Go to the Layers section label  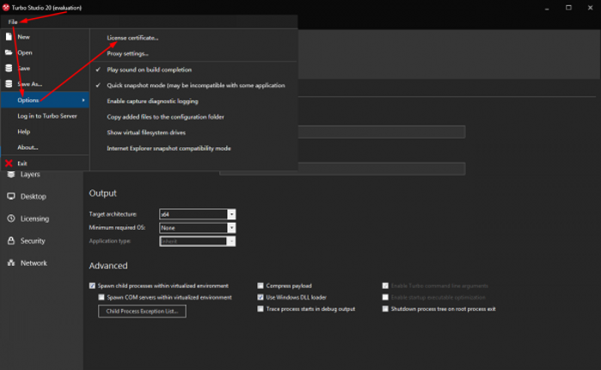point(30,174)
